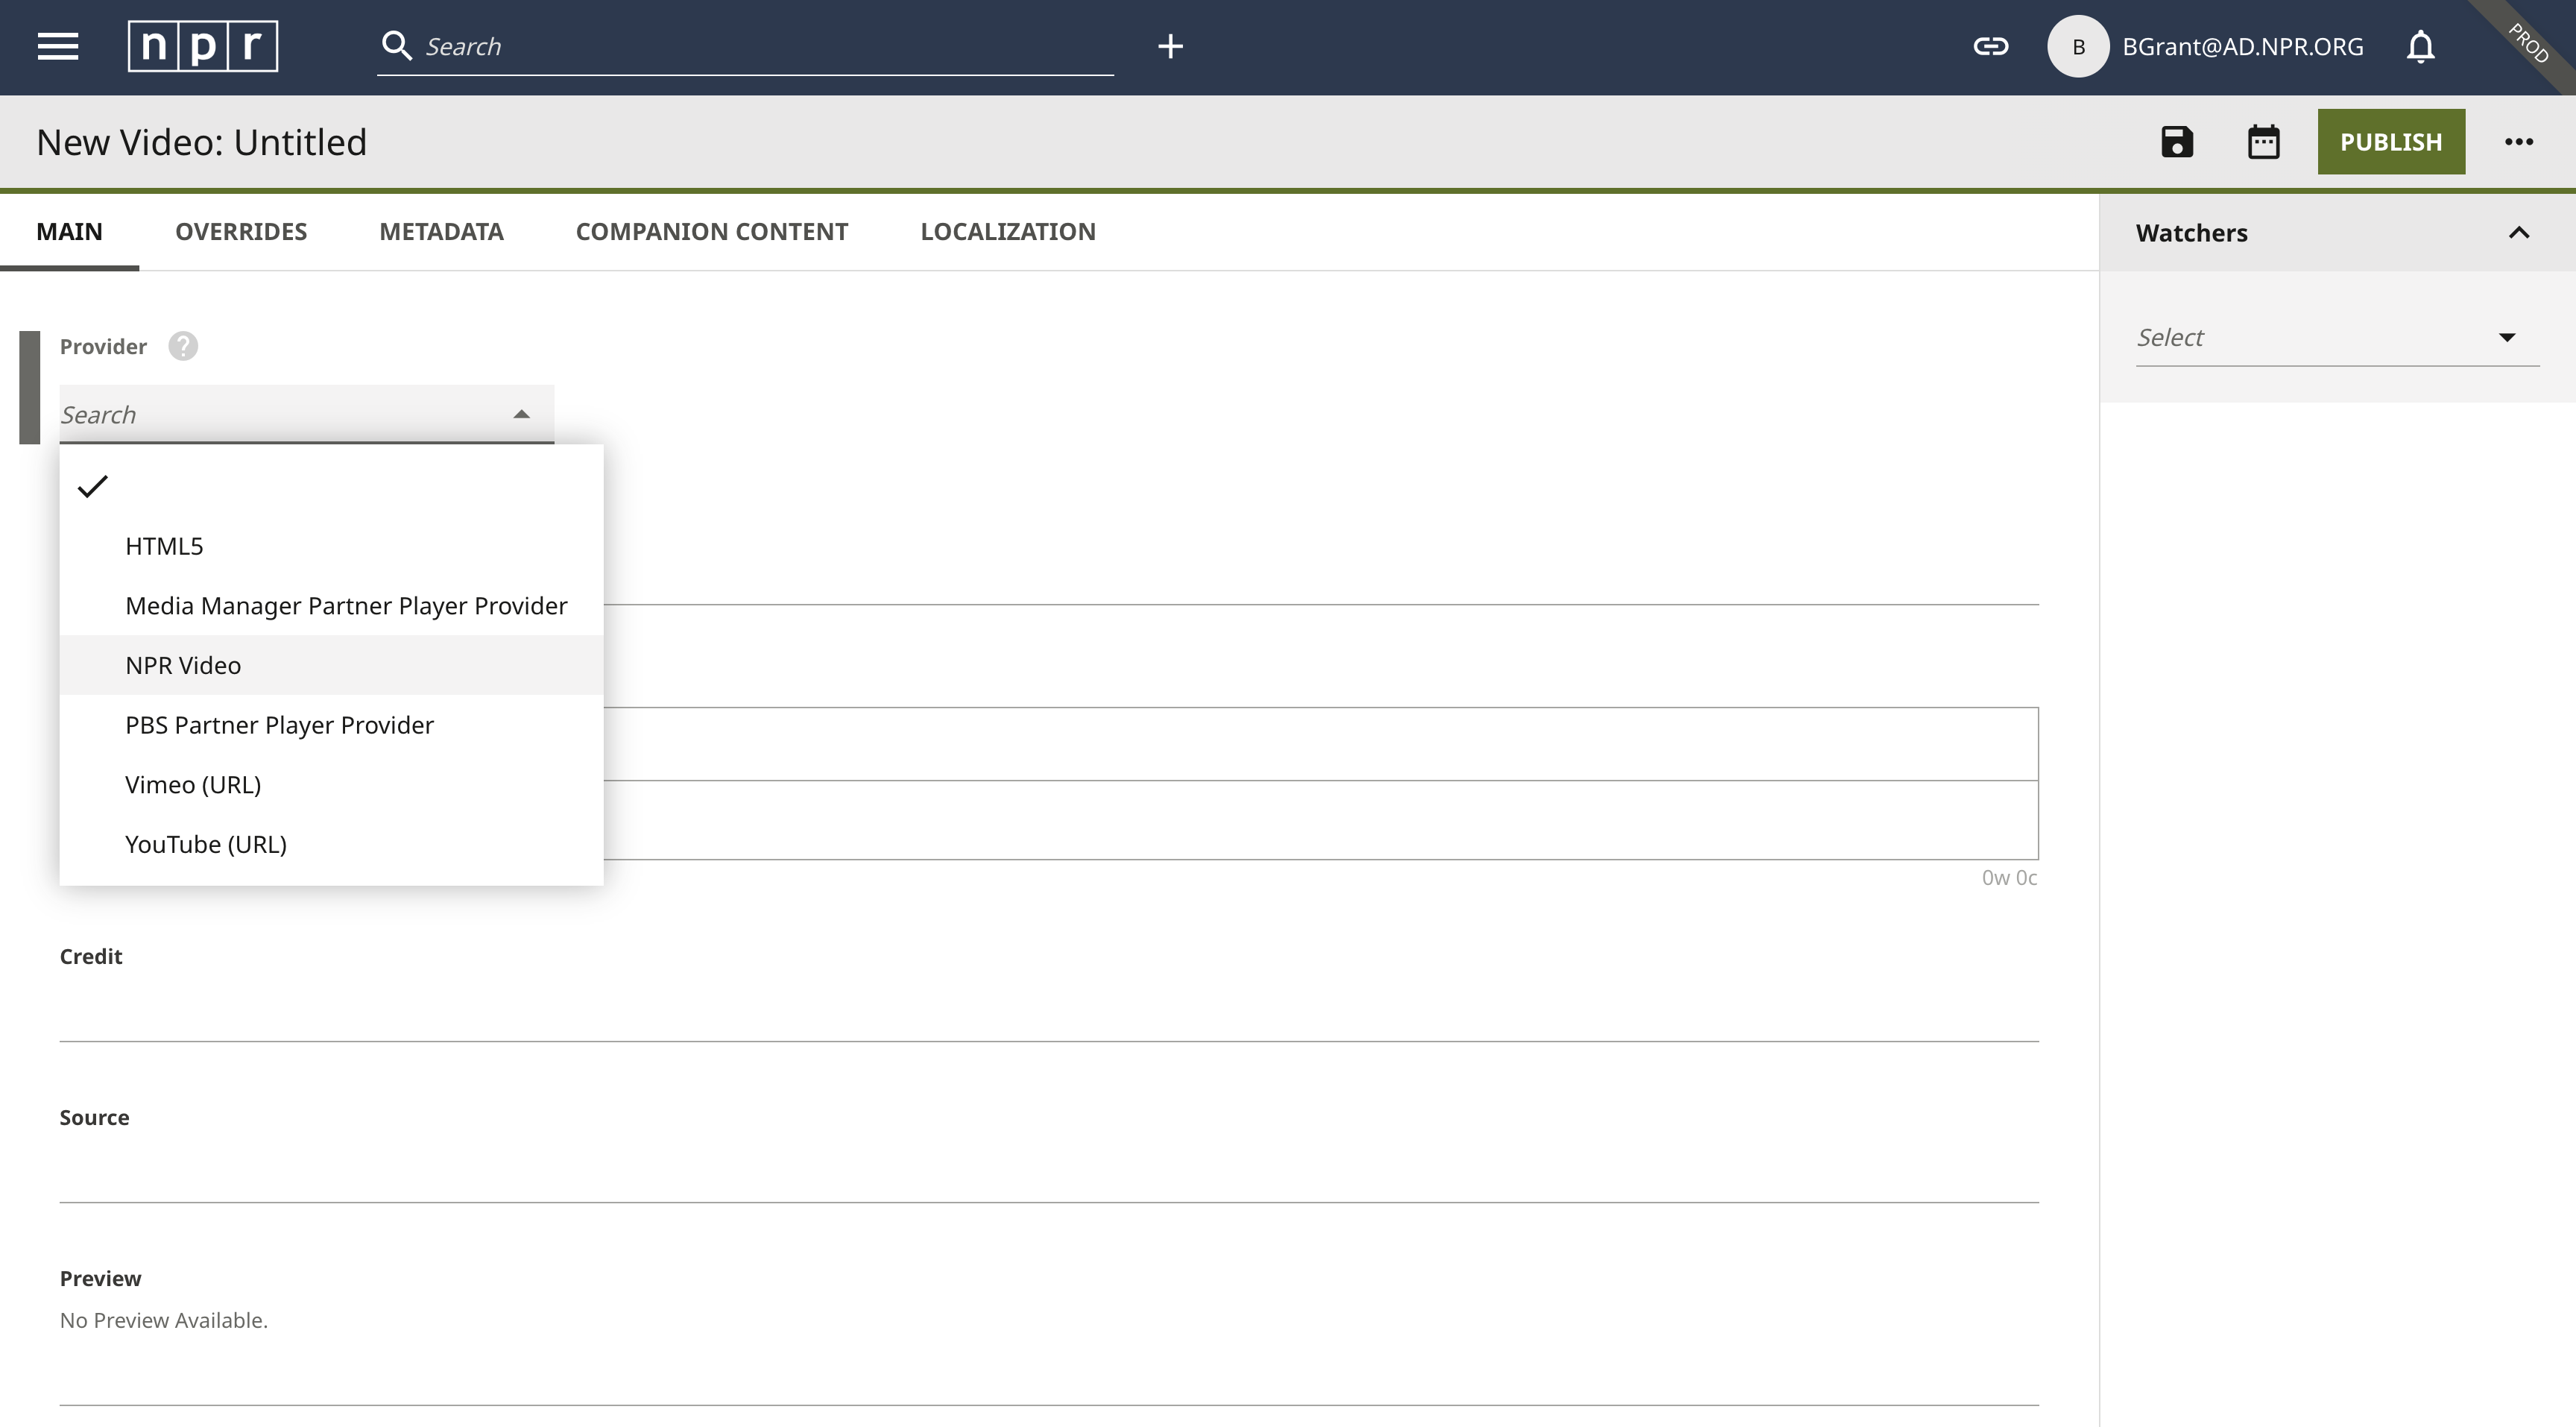Image resolution: width=2576 pixels, height=1427 pixels.
Task: Click the No Preview Available text
Action: [164, 1320]
